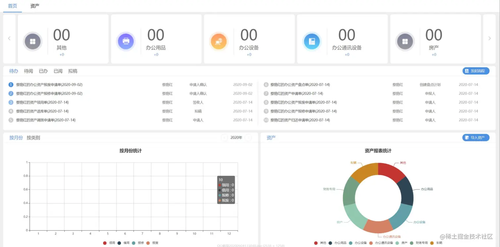This screenshot has width=500, height=247.
Task: Open the 资产 top navigation tab
Action: (x=35, y=6)
